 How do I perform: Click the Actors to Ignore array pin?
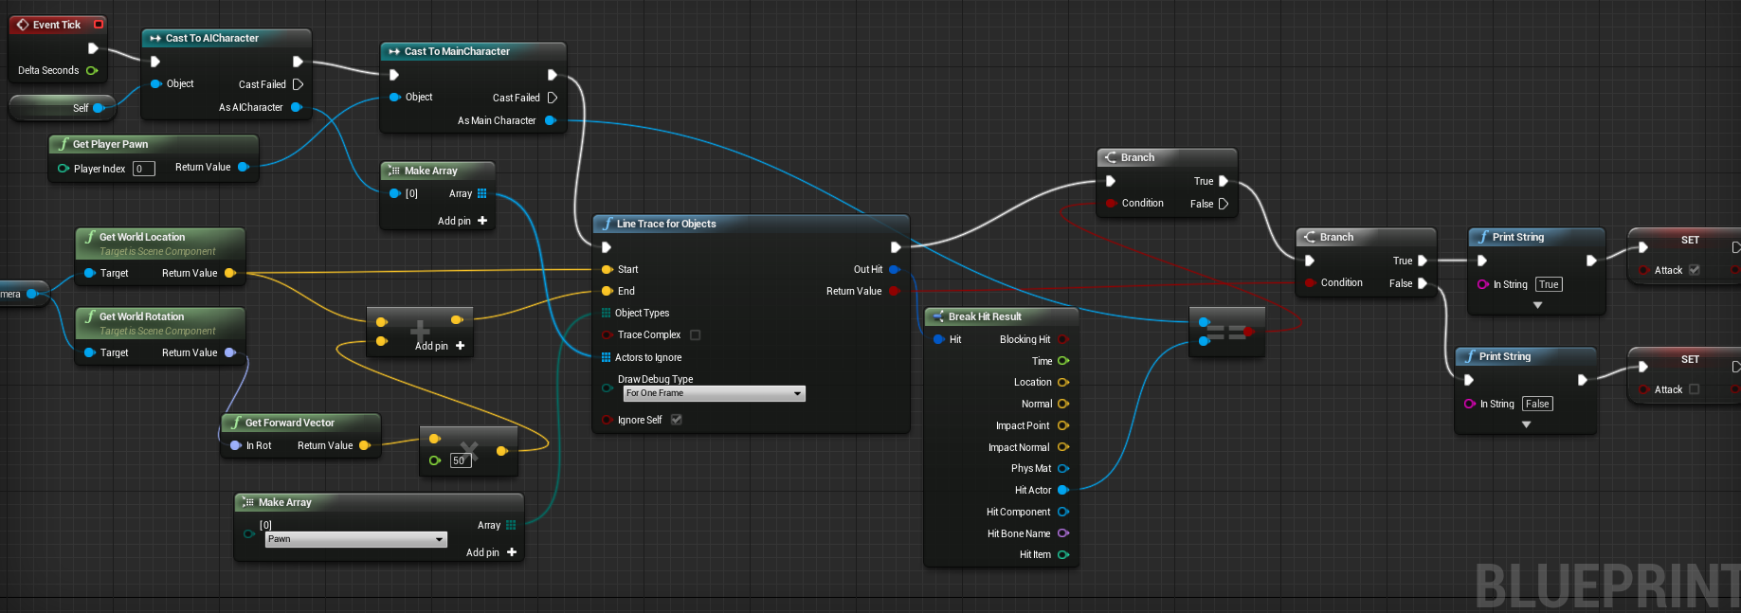click(606, 357)
